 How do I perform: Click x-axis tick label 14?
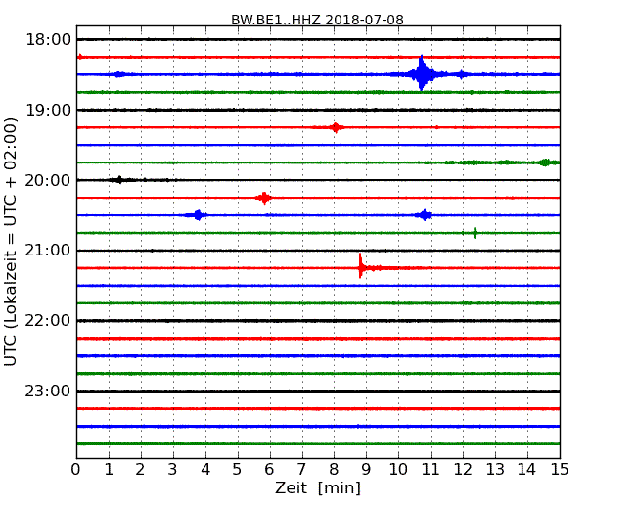[527, 470]
